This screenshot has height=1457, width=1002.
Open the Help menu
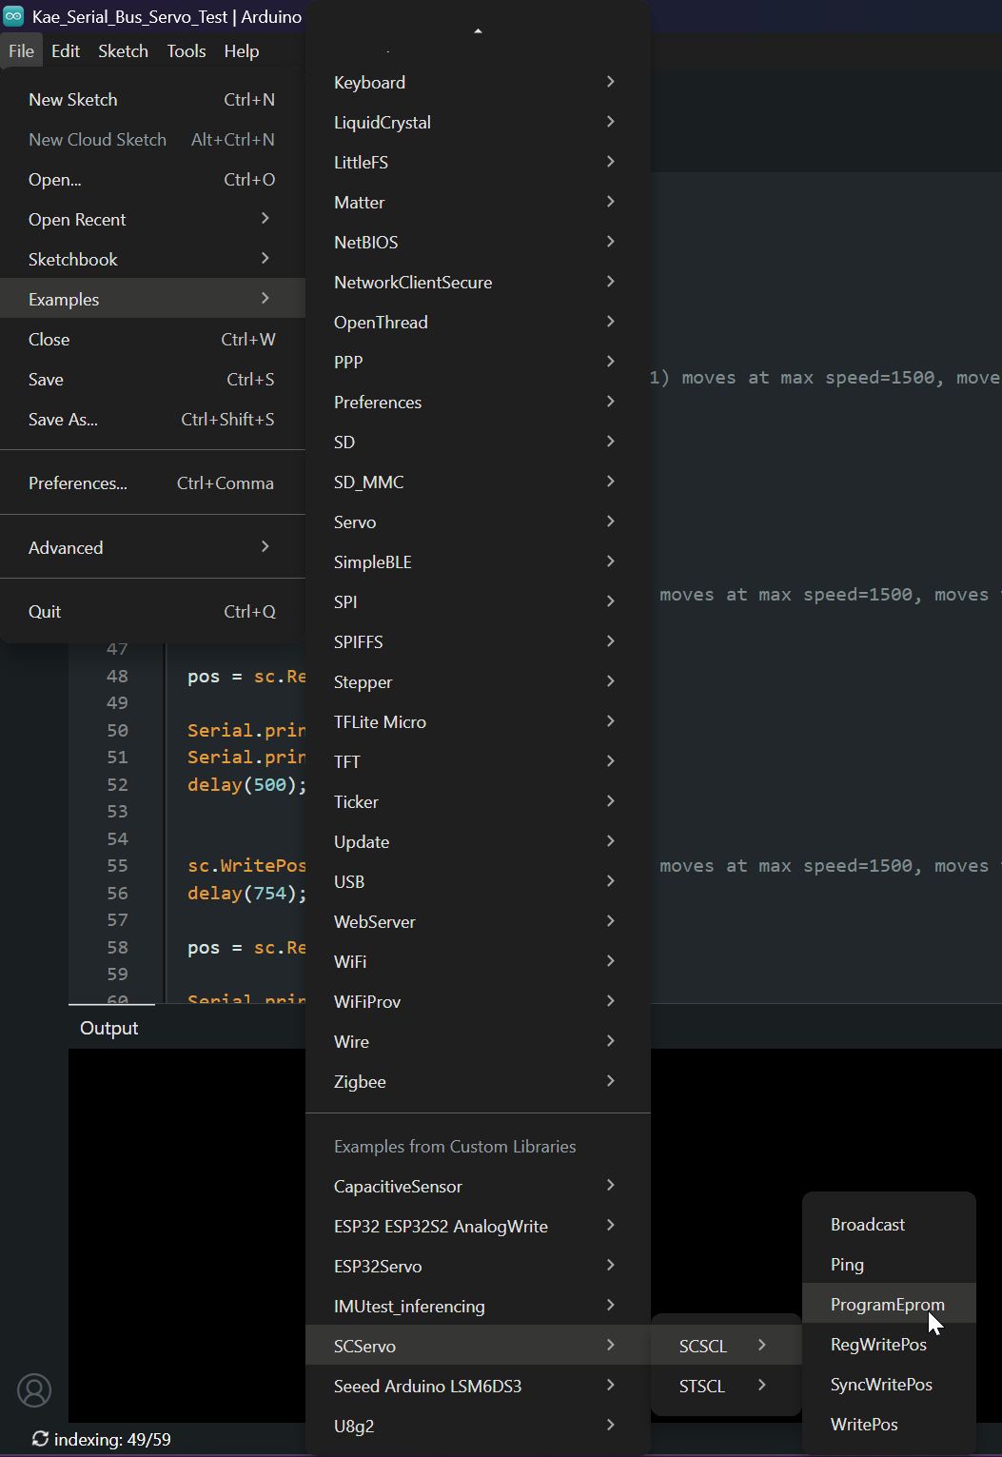[x=242, y=51]
